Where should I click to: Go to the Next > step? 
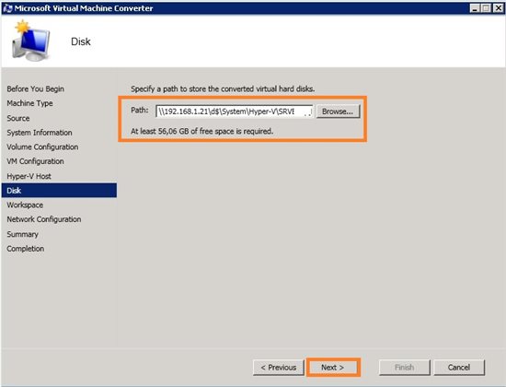pos(333,368)
